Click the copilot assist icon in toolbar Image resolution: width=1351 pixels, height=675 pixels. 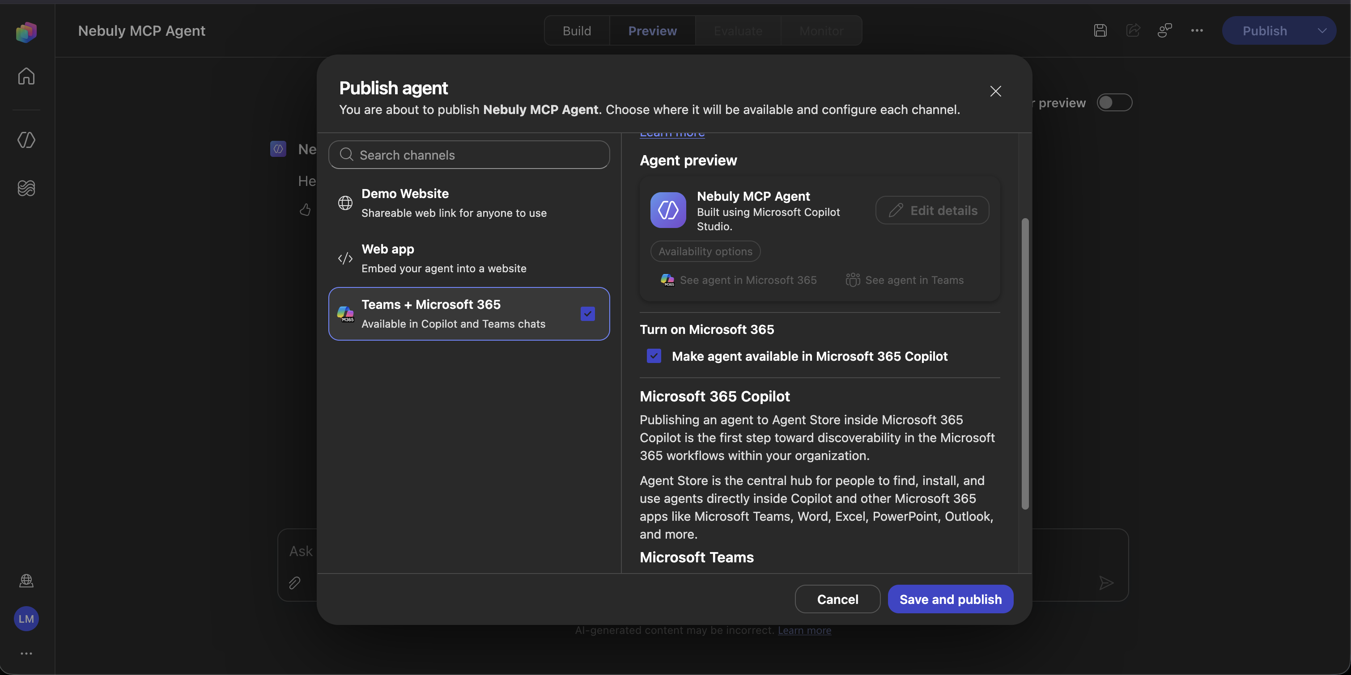point(1165,30)
